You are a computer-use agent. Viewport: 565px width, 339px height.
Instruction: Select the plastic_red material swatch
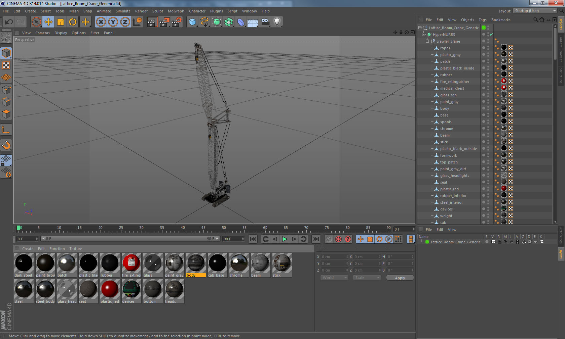[x=110, y=291]
